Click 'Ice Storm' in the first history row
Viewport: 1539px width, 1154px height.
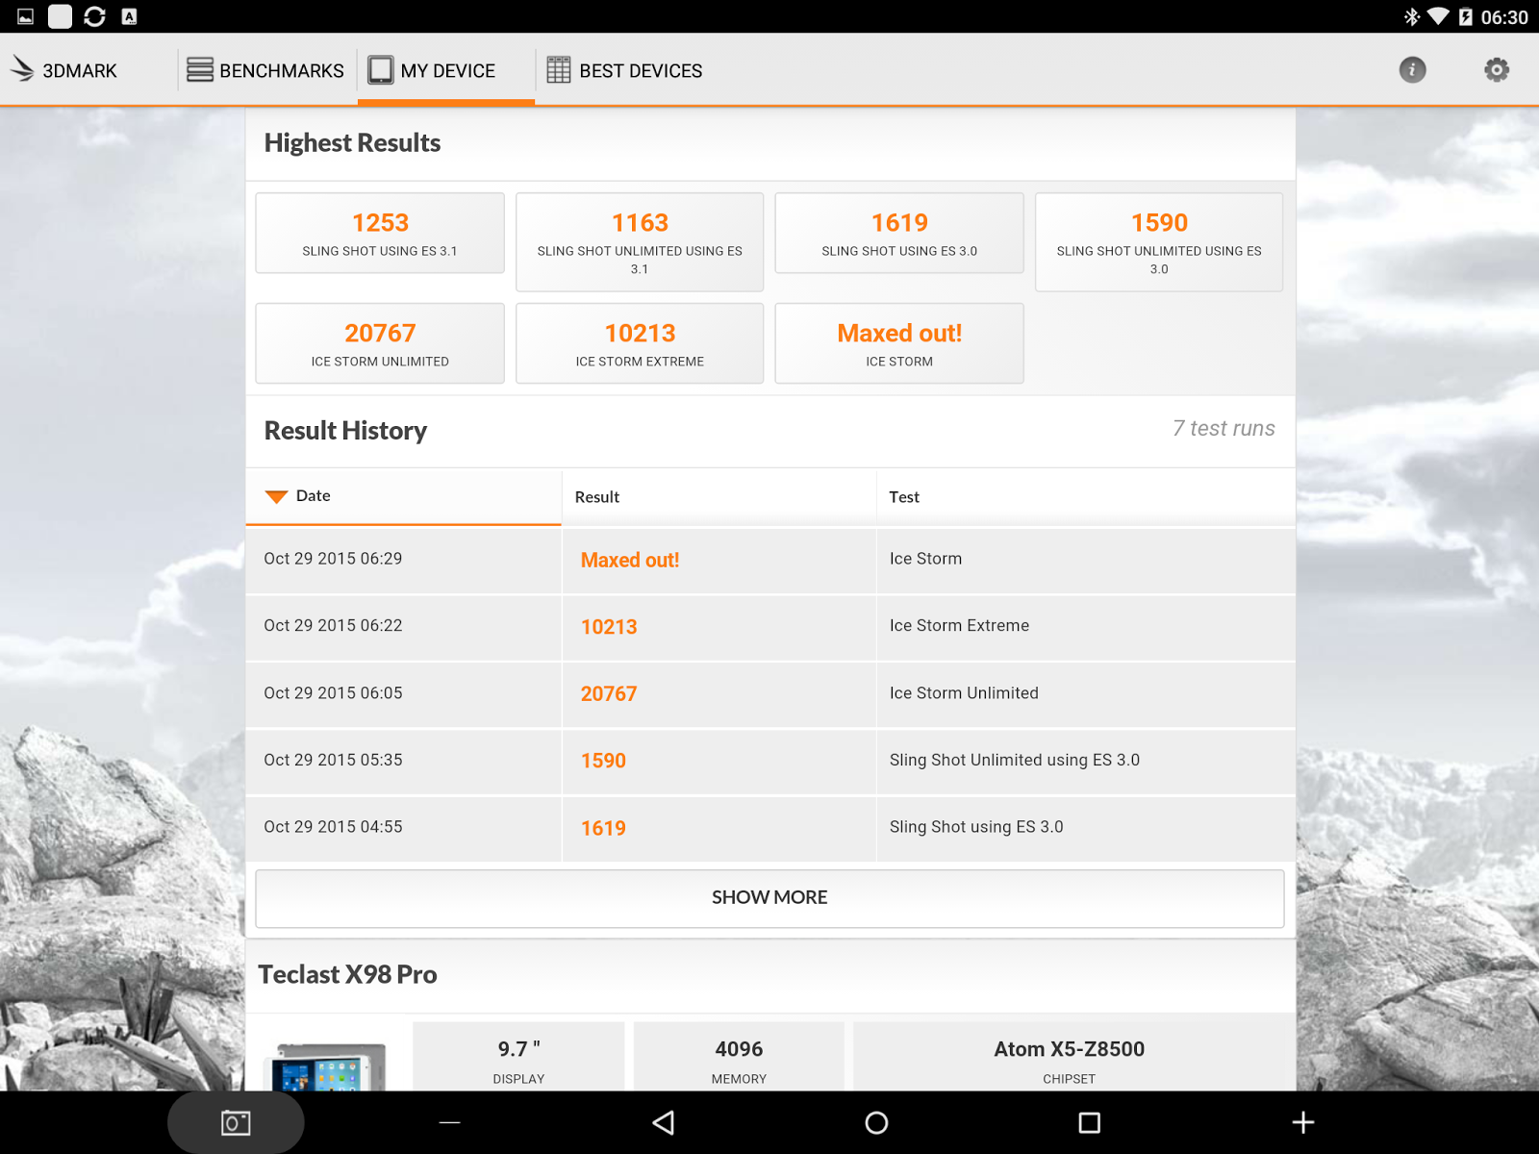click(925, 559)
